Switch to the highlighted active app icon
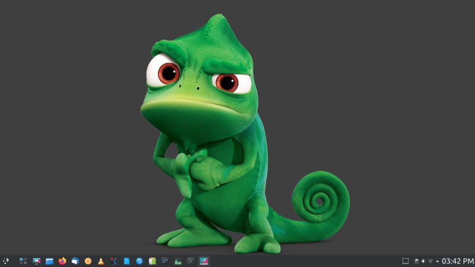This screenshot has width=475, height=267. [204, 261]
